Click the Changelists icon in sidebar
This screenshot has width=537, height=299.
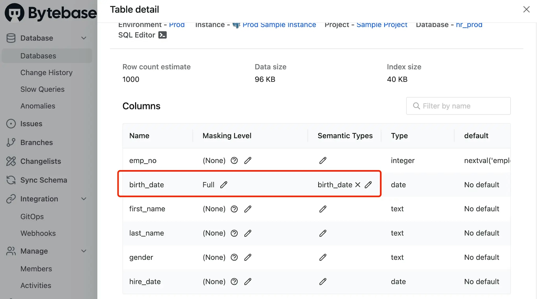(x=11, y=161)
